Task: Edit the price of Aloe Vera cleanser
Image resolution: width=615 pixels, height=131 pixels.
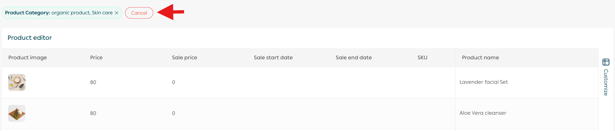Action: point(93,113)
